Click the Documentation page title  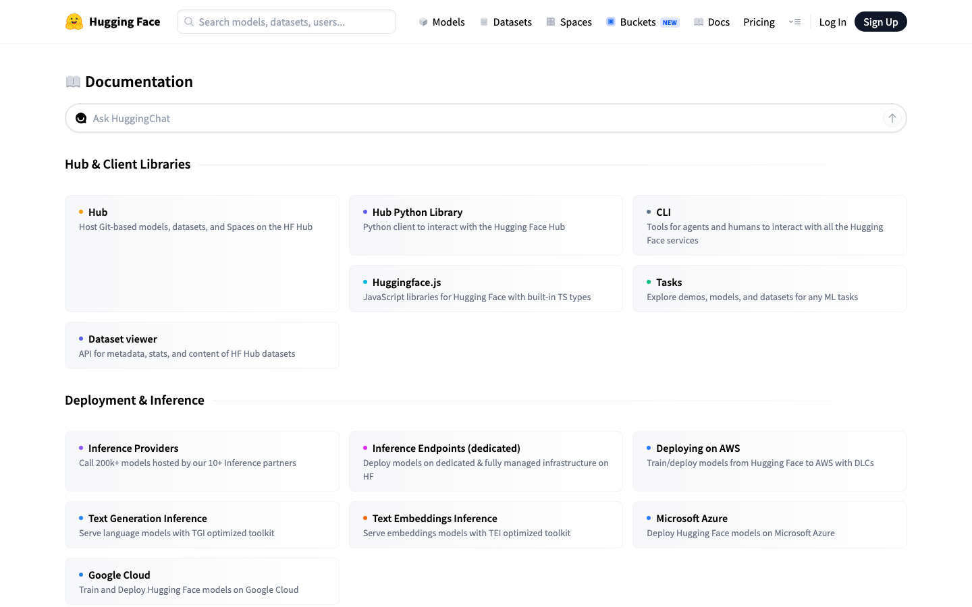tap(139, 82)
